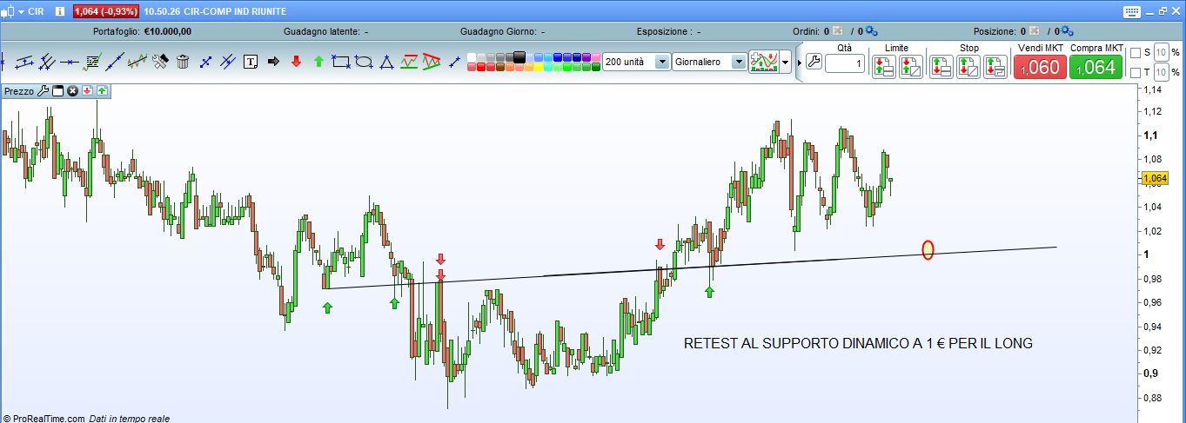Click the third Stop order icon
Screen dimensions: 1186x423
[x=995, y=66]
